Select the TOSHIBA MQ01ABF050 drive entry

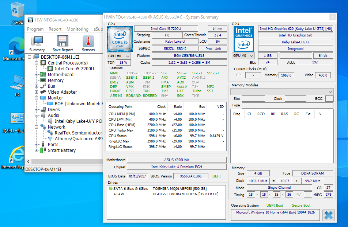(x=179, y=188)
